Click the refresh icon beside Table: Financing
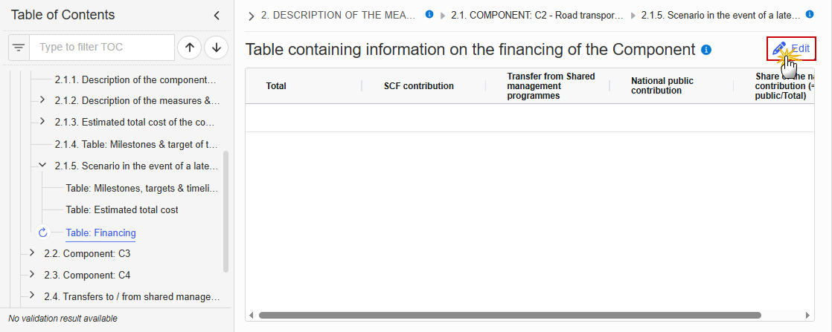This screenshot has height=332, width=832. [x=43, y=232]
